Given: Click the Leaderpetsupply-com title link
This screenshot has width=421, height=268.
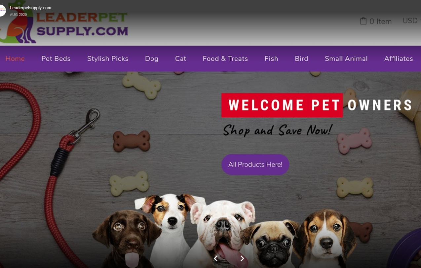Looking at the screenshot, I should (30, 8).
